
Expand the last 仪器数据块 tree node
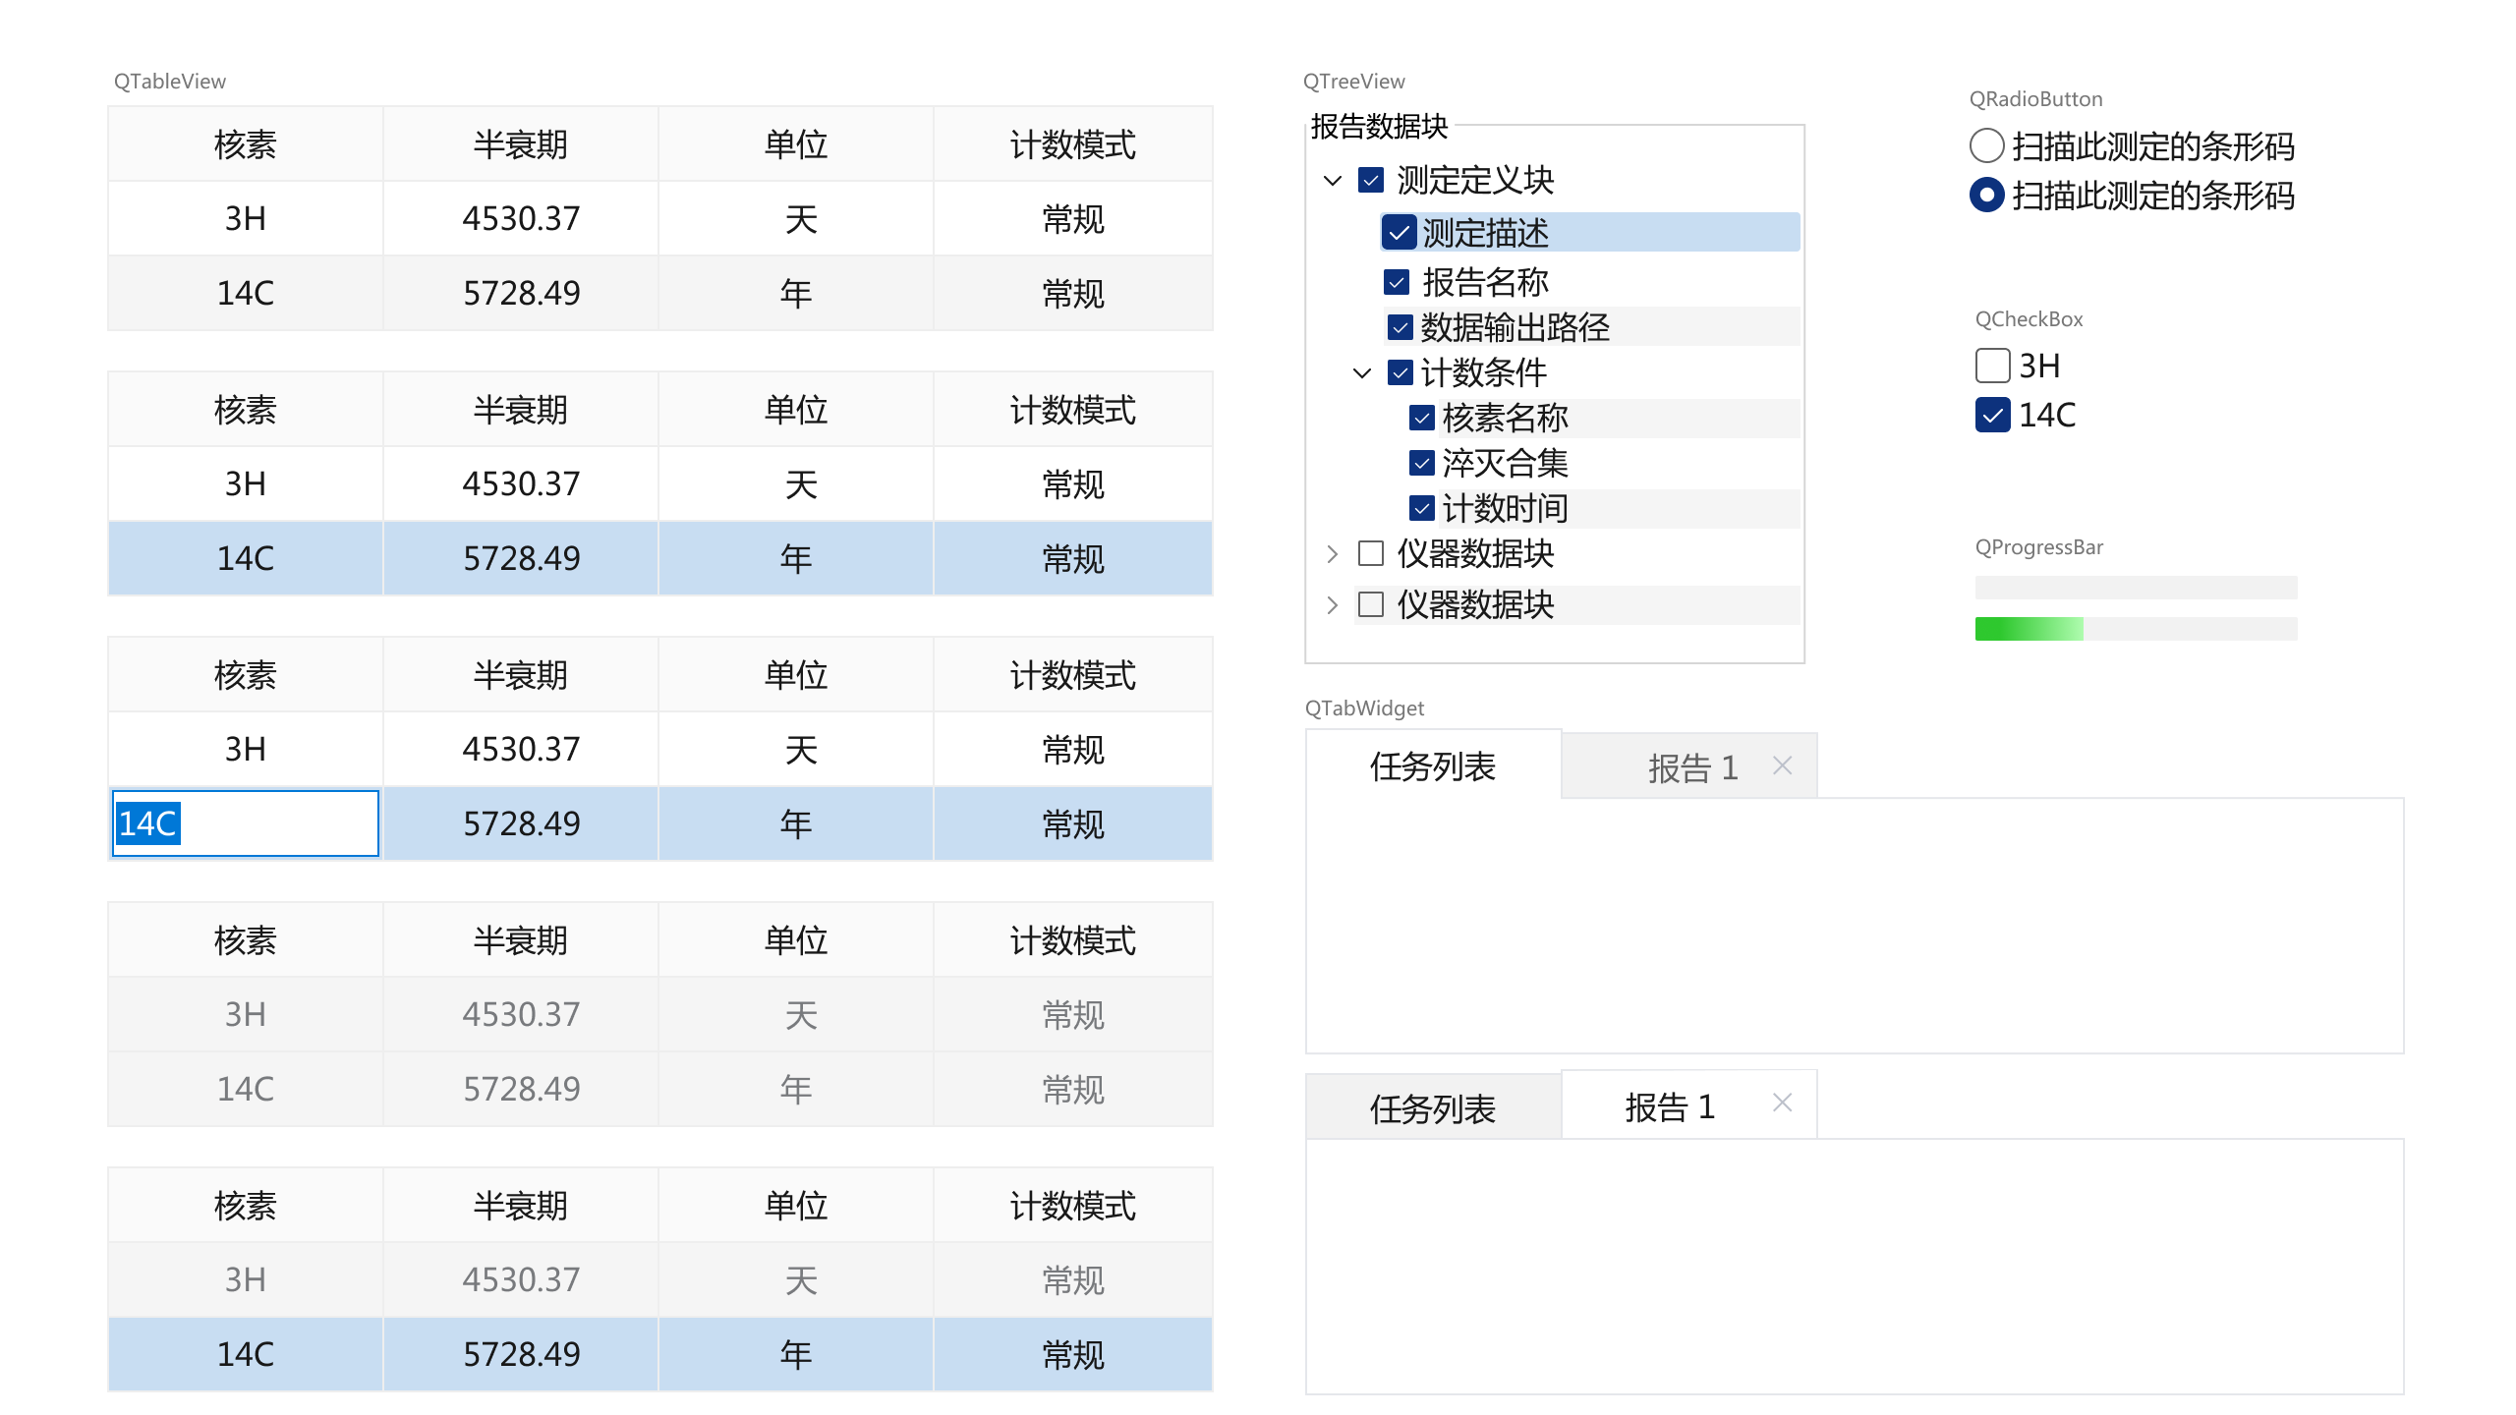point(1333,605)
